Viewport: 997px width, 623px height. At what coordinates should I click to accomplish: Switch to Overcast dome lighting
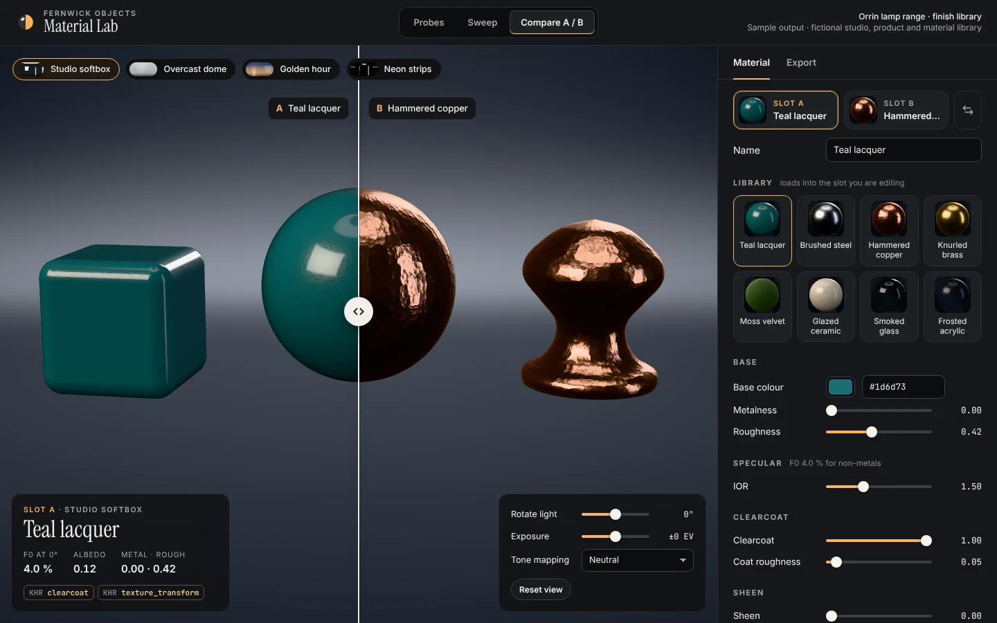pyautogui.click(x=180, y=69)
